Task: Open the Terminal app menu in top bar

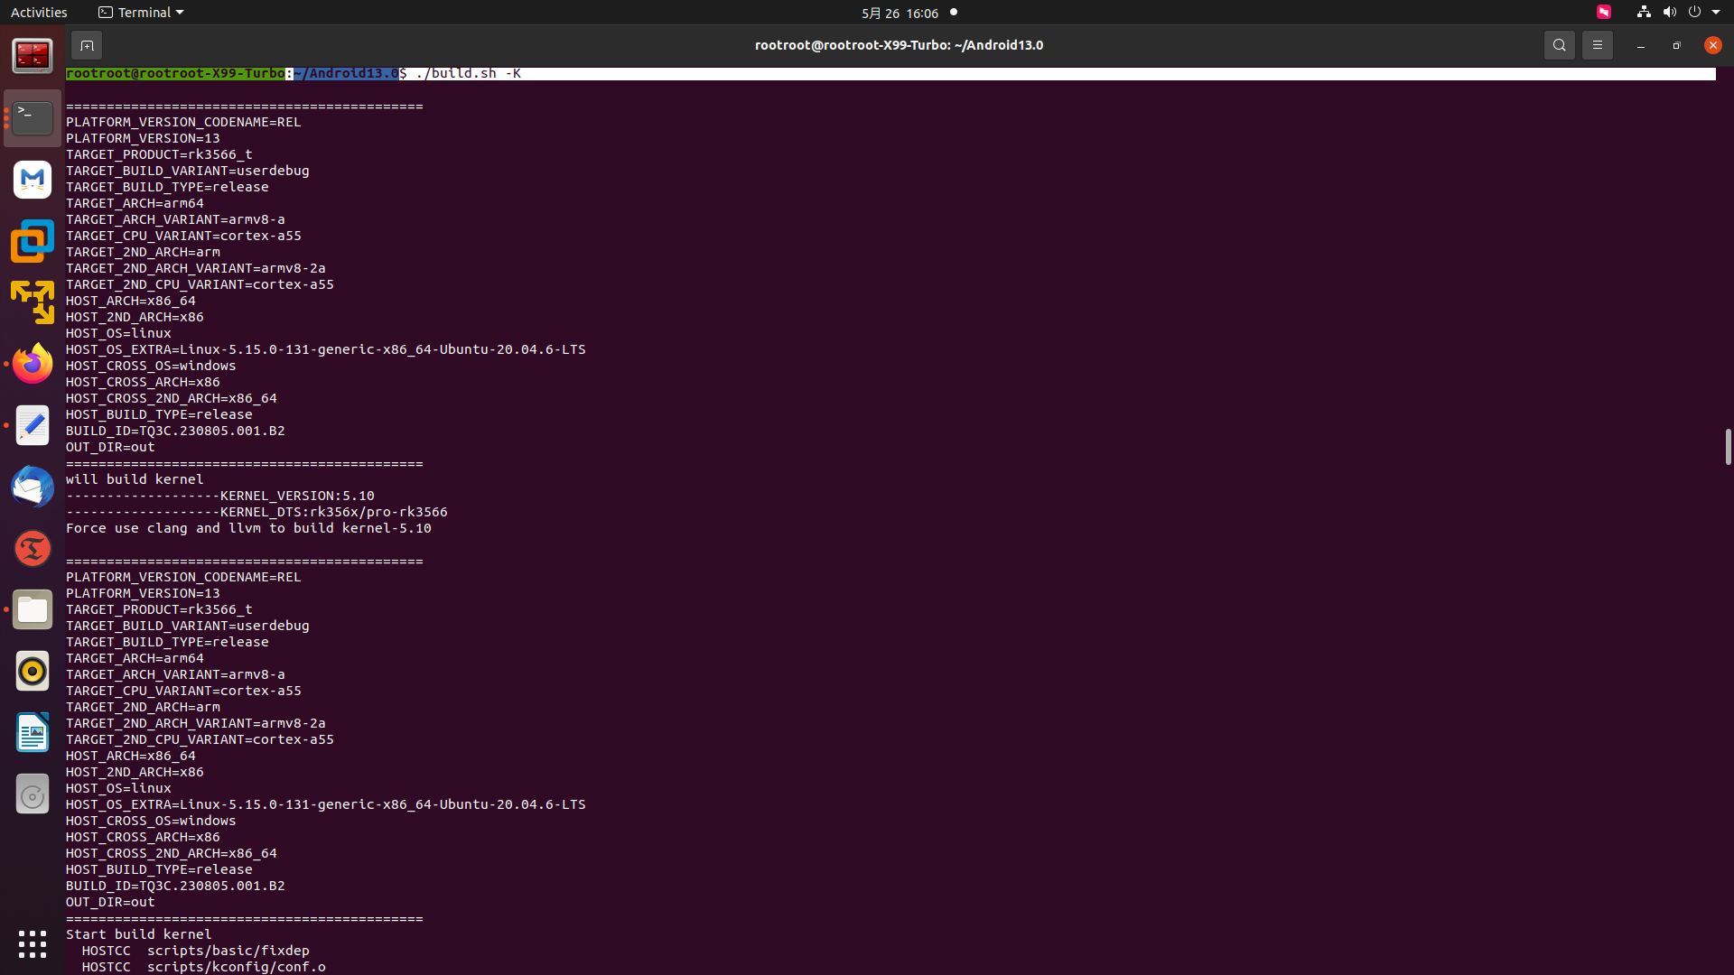Action: click(x=141, y=13)
